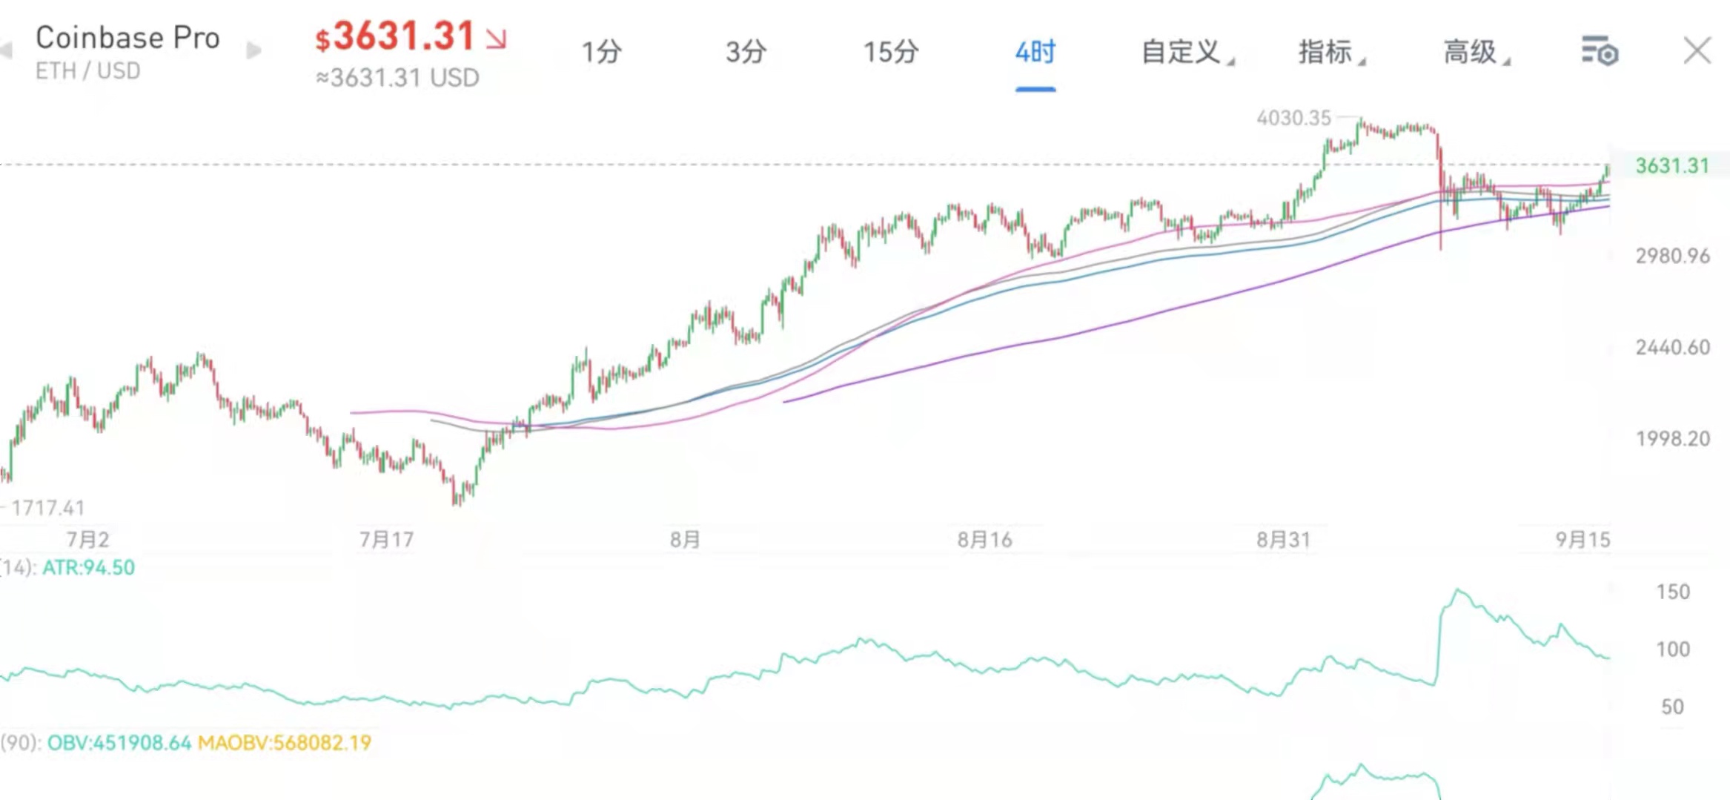Switch to the 3分 timeframe

(746, 52)
